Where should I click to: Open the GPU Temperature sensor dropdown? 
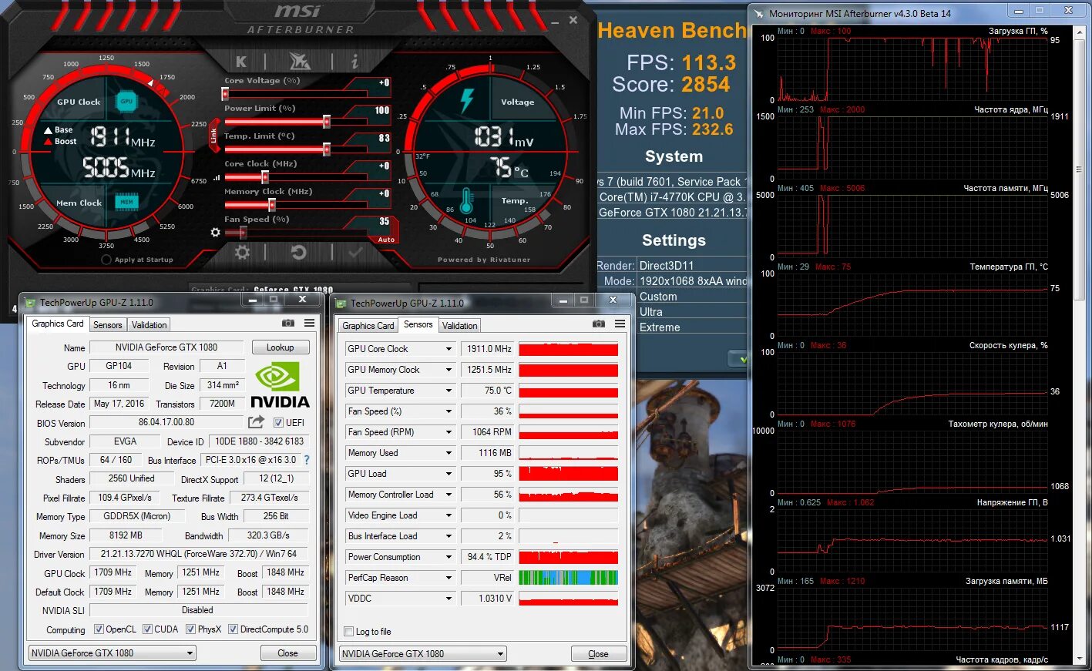pos(449,391)
